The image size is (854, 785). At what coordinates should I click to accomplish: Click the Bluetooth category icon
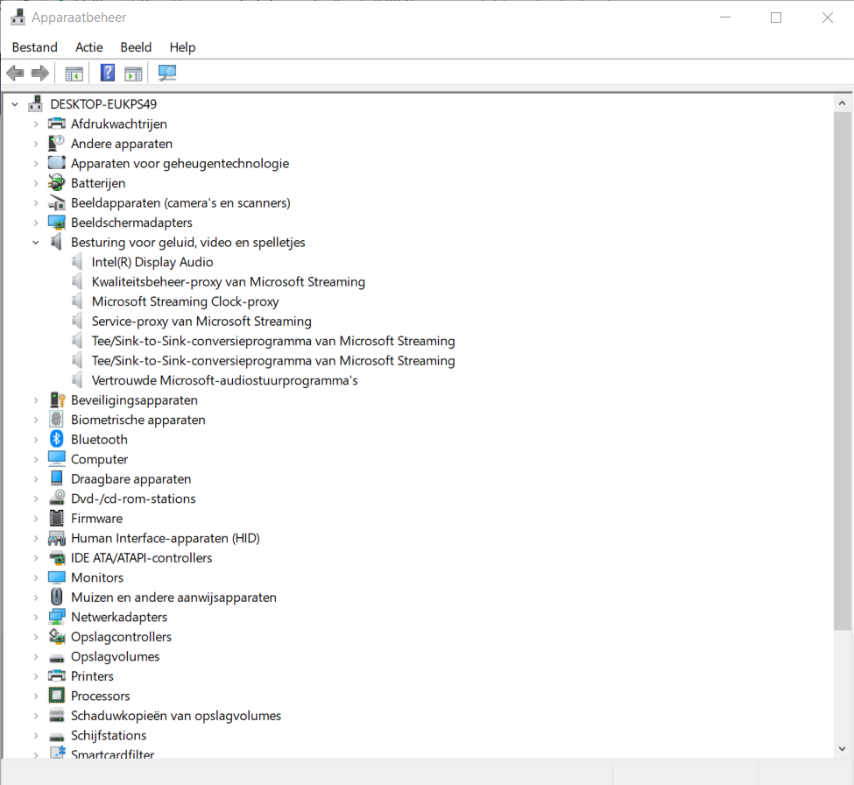tap(57, 439)
